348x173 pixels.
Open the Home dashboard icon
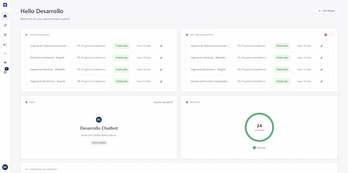click(5, 16)
